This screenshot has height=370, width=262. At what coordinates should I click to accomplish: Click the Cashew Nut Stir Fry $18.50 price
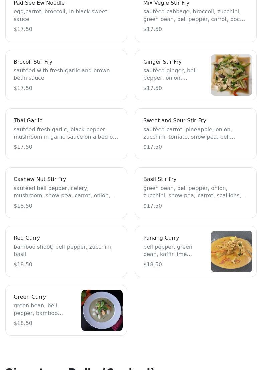pos(23,206)
